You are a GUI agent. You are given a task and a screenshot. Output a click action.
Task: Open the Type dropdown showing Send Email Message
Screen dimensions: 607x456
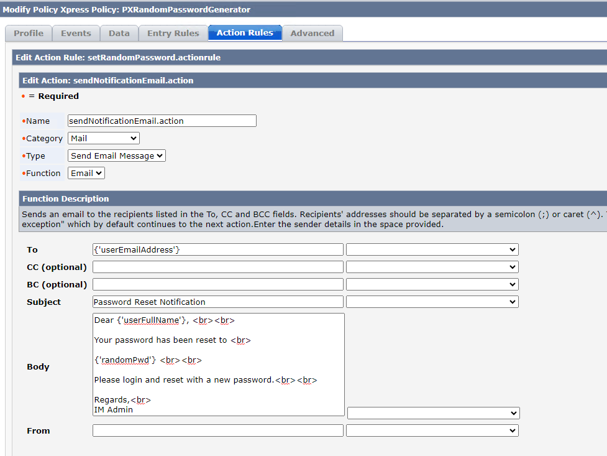tap(117, 156)
